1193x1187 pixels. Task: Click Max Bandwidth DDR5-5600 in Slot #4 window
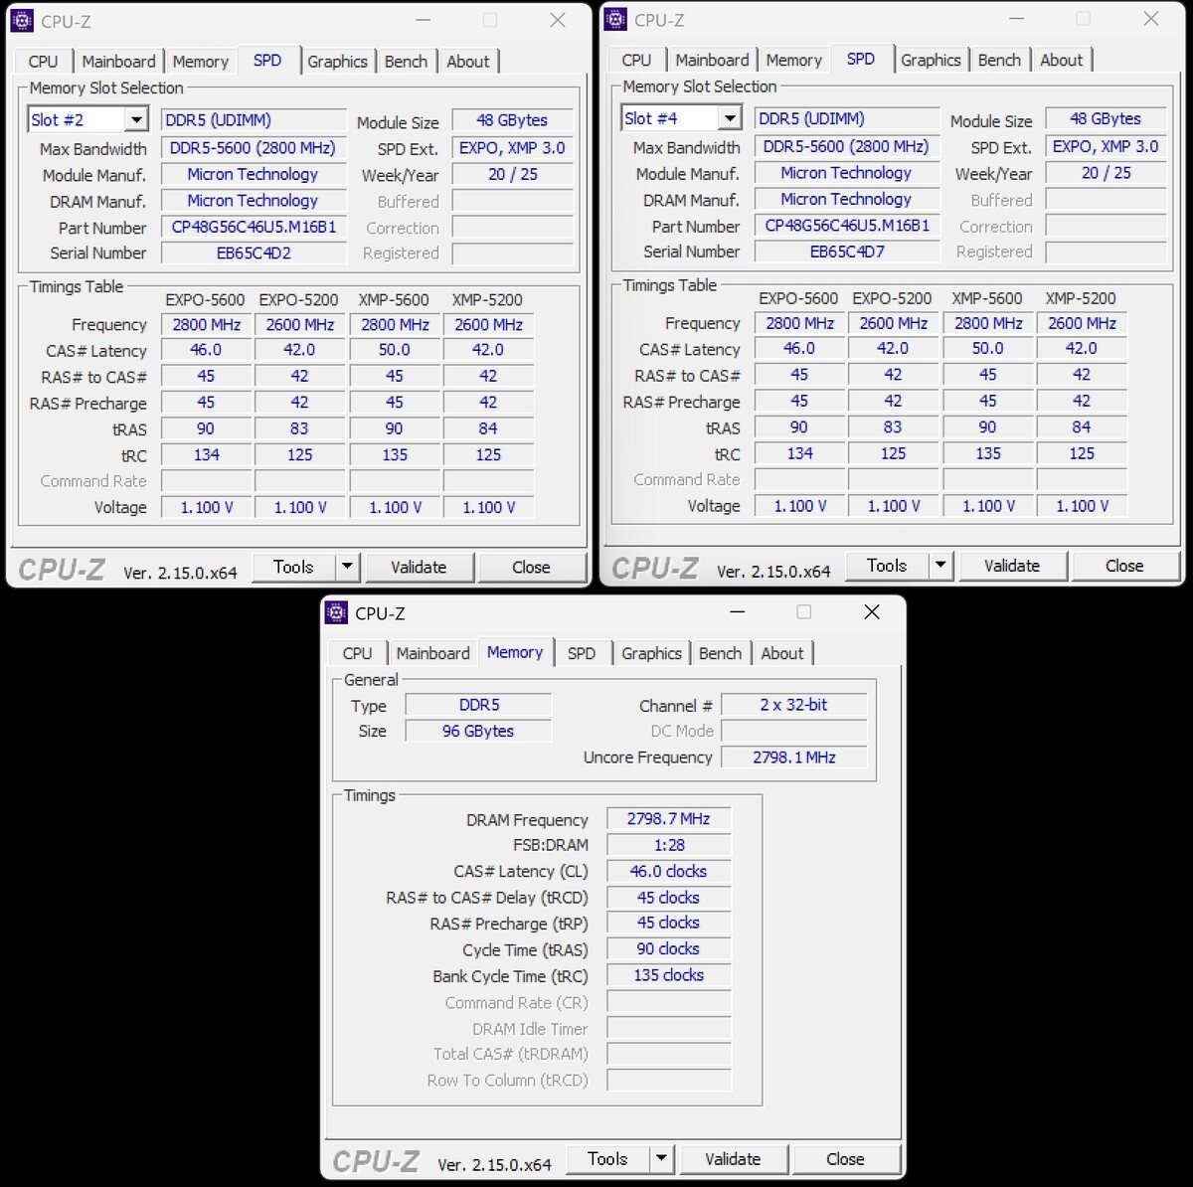point(847,147)
